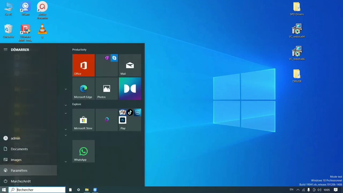Click the Explore group header
Viewport: 343px width, 193px height.
click(77, 104)
